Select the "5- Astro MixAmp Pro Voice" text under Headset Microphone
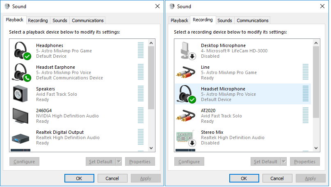Viewport: 331px width, 187px height. click(x=228, y=94)
